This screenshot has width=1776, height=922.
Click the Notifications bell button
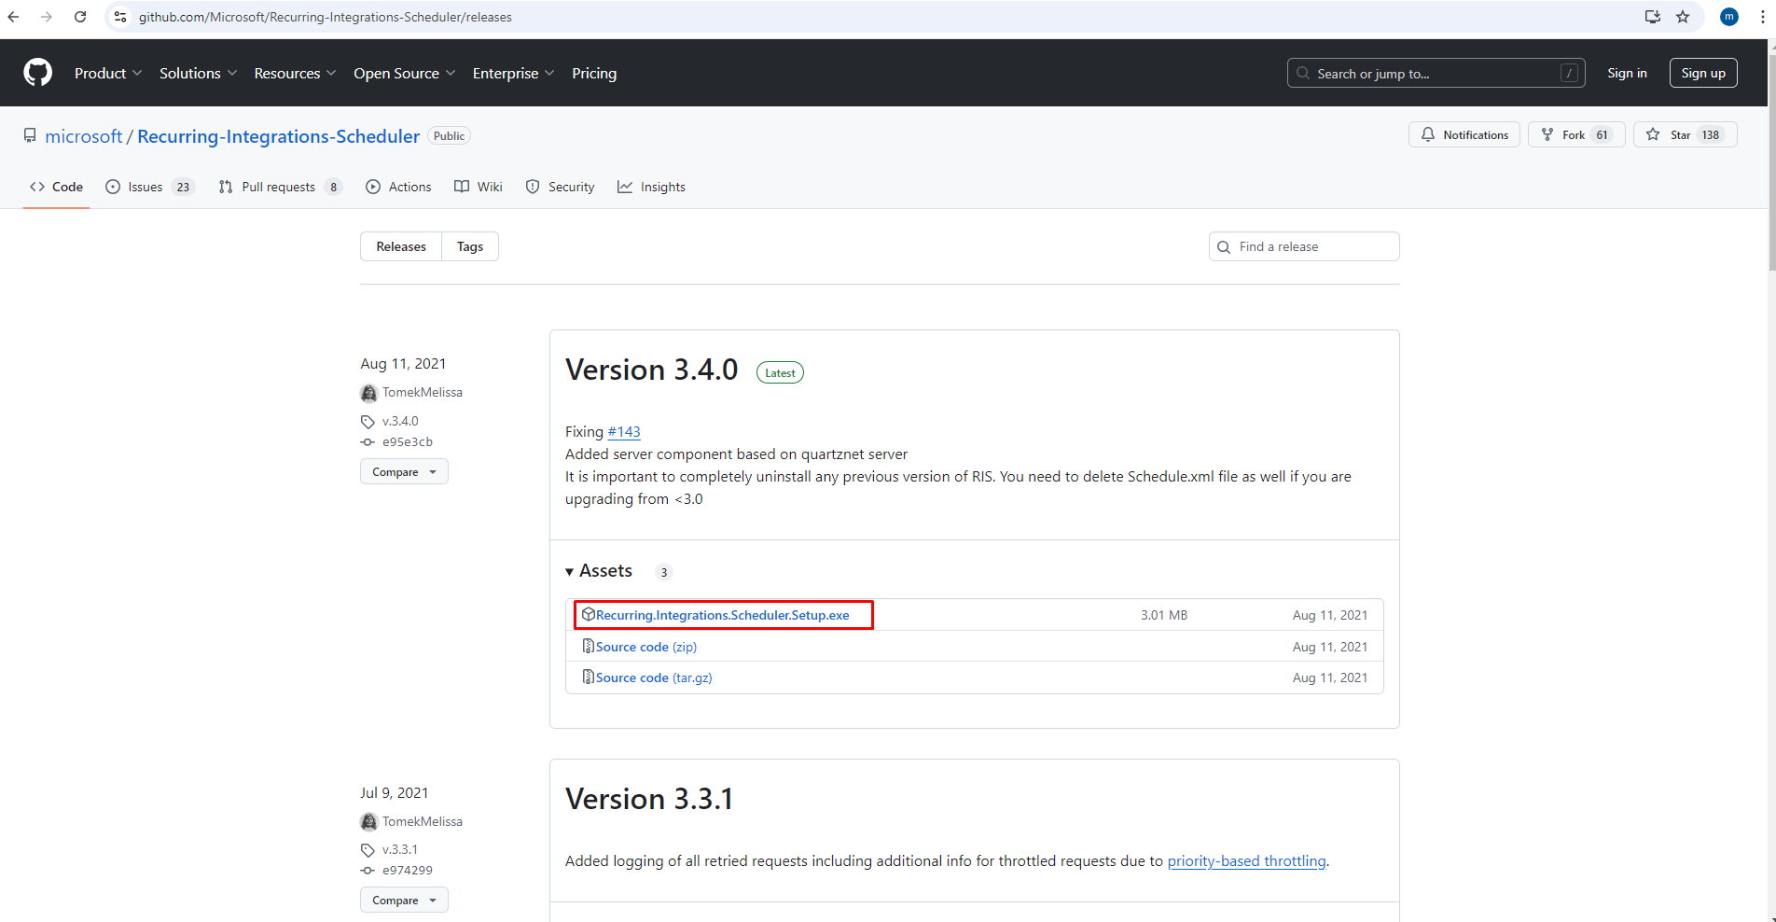pos(1464,134)
